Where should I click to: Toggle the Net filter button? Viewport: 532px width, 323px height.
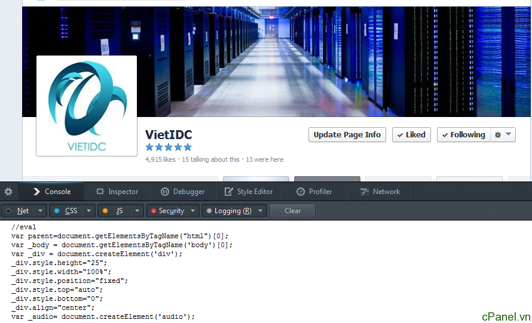click(18, 211)
